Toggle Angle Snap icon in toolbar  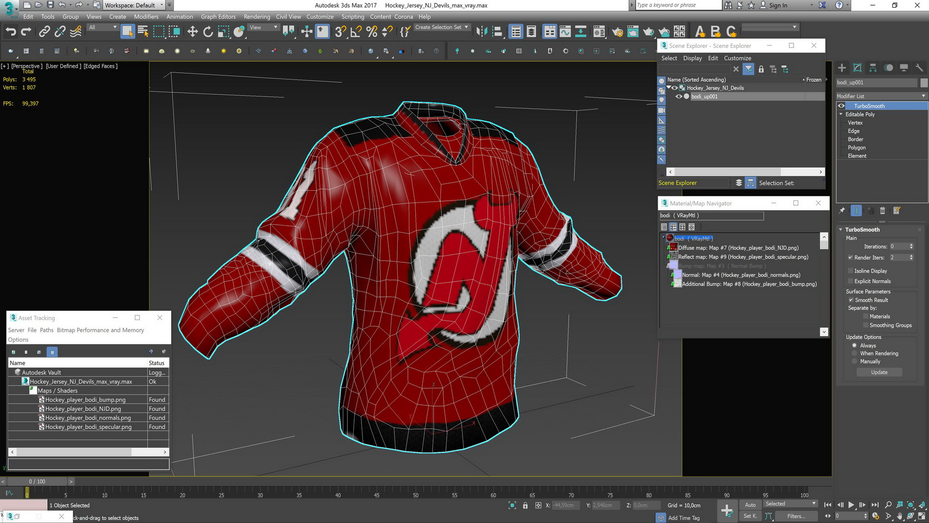pyautogui.click(x=356, y=32)
